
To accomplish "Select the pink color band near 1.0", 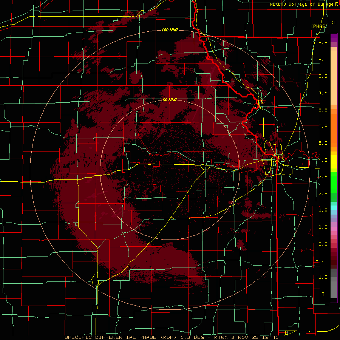I will coord(334,229).
